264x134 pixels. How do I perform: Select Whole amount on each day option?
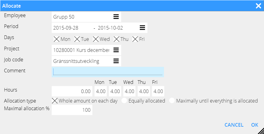pos(55,101)
